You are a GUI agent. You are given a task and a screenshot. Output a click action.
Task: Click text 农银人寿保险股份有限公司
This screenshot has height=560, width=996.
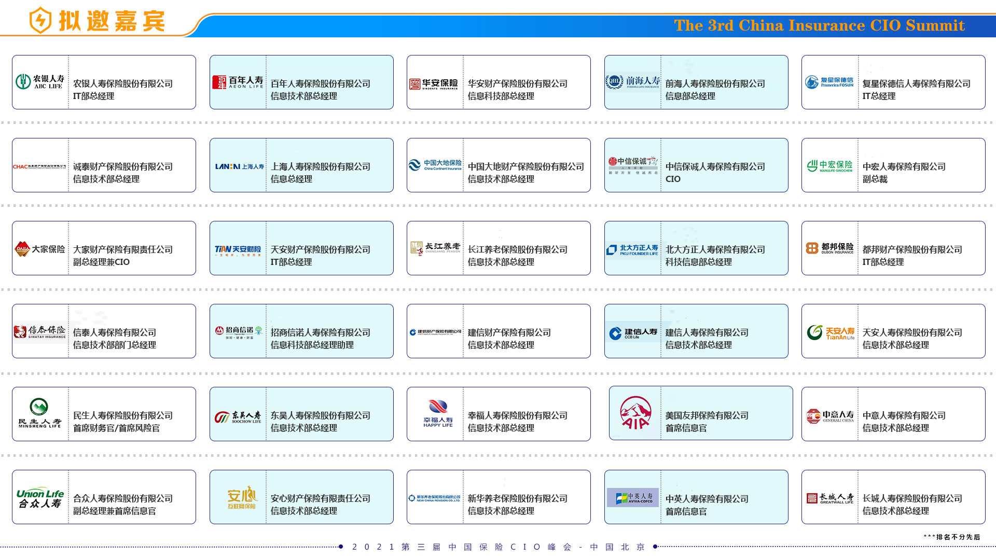(123, 83)
